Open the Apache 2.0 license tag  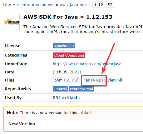point(64,46)
